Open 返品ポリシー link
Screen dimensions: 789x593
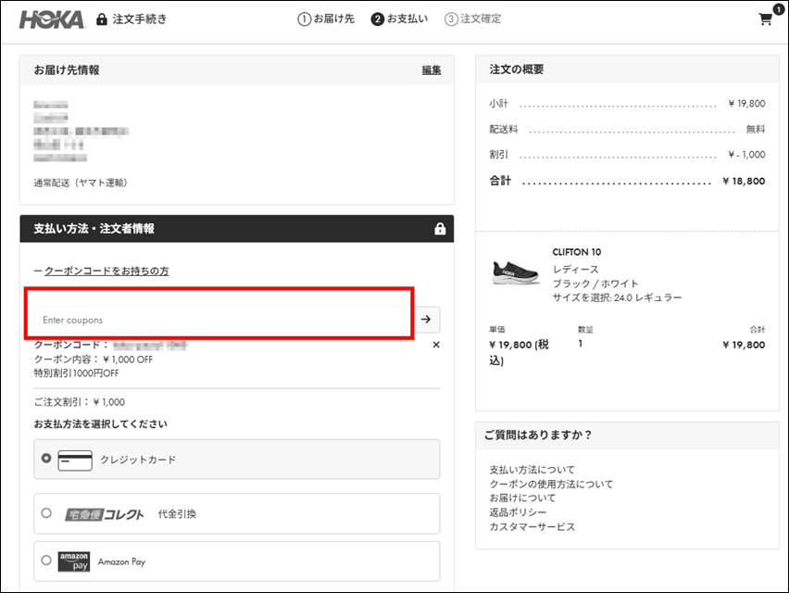[x=518, y=512]
